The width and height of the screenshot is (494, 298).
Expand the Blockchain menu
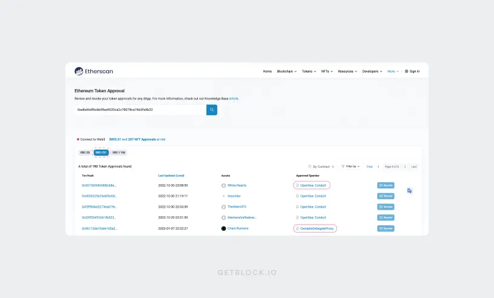click(287, 71)
